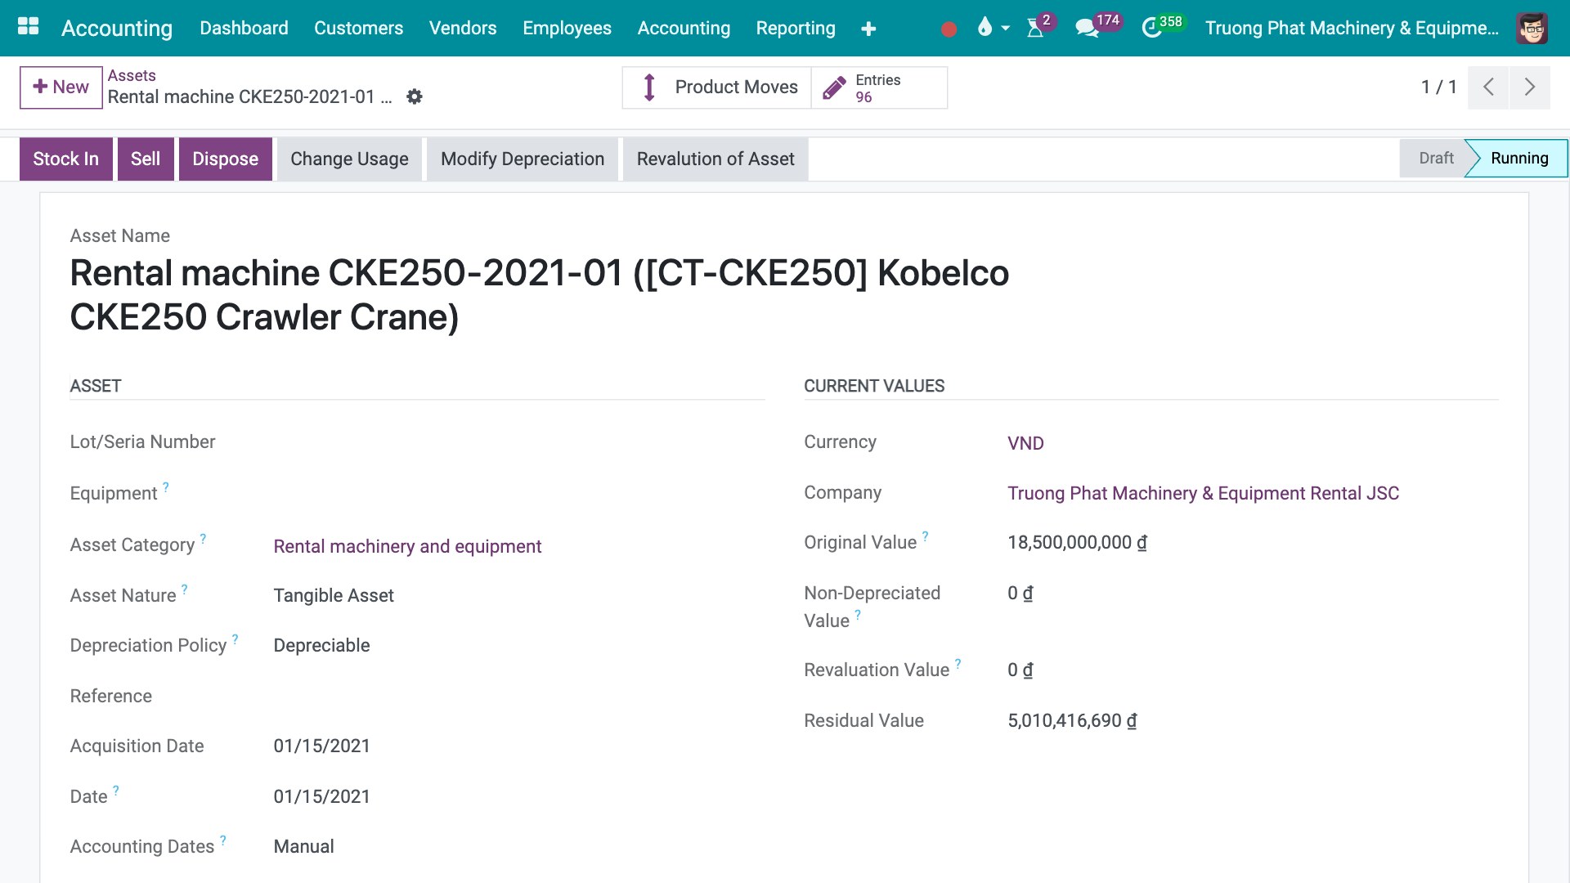Open the Vendors menu
This screenshot has width=1570, height=883.
click(x=463, y=28)
